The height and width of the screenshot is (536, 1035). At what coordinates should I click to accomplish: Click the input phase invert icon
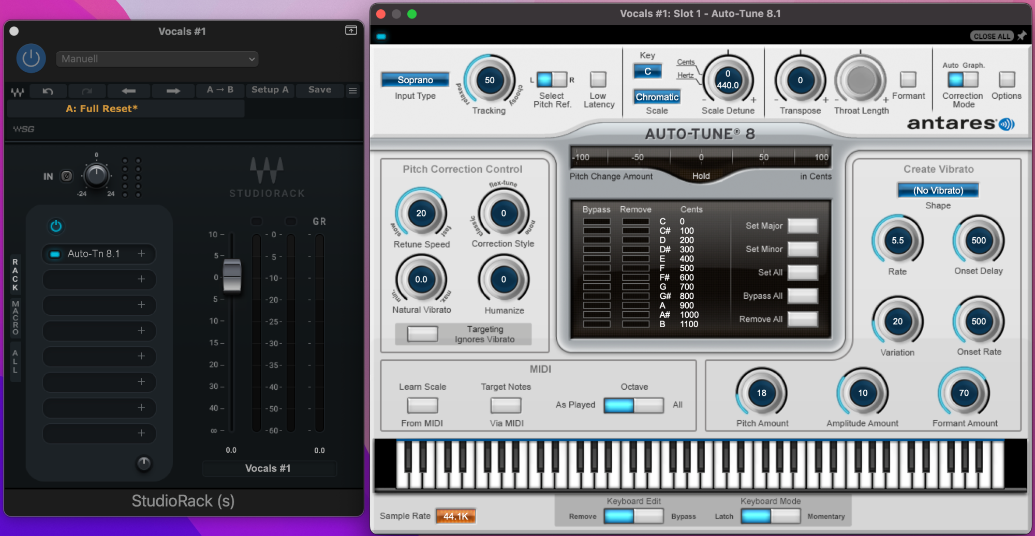(66, 176)
